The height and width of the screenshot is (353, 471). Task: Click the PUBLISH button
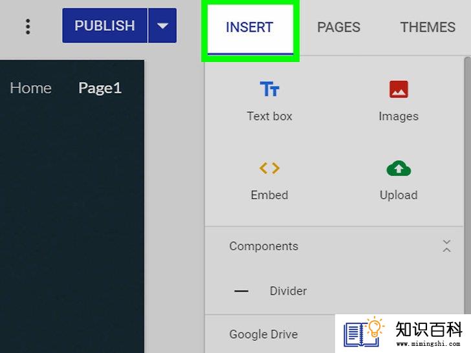click(x=105, y=25)
